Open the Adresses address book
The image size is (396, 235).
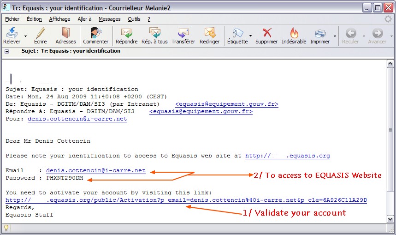coord(65,36)
